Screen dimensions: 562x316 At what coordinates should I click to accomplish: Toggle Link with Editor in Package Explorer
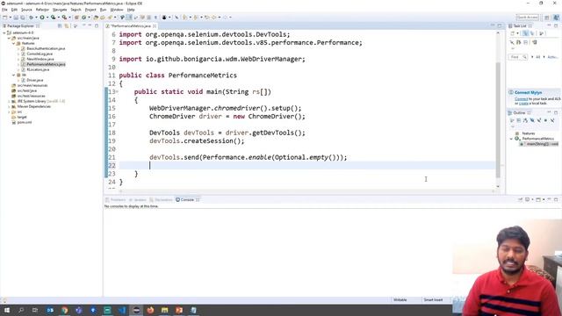tap(67, 25)
